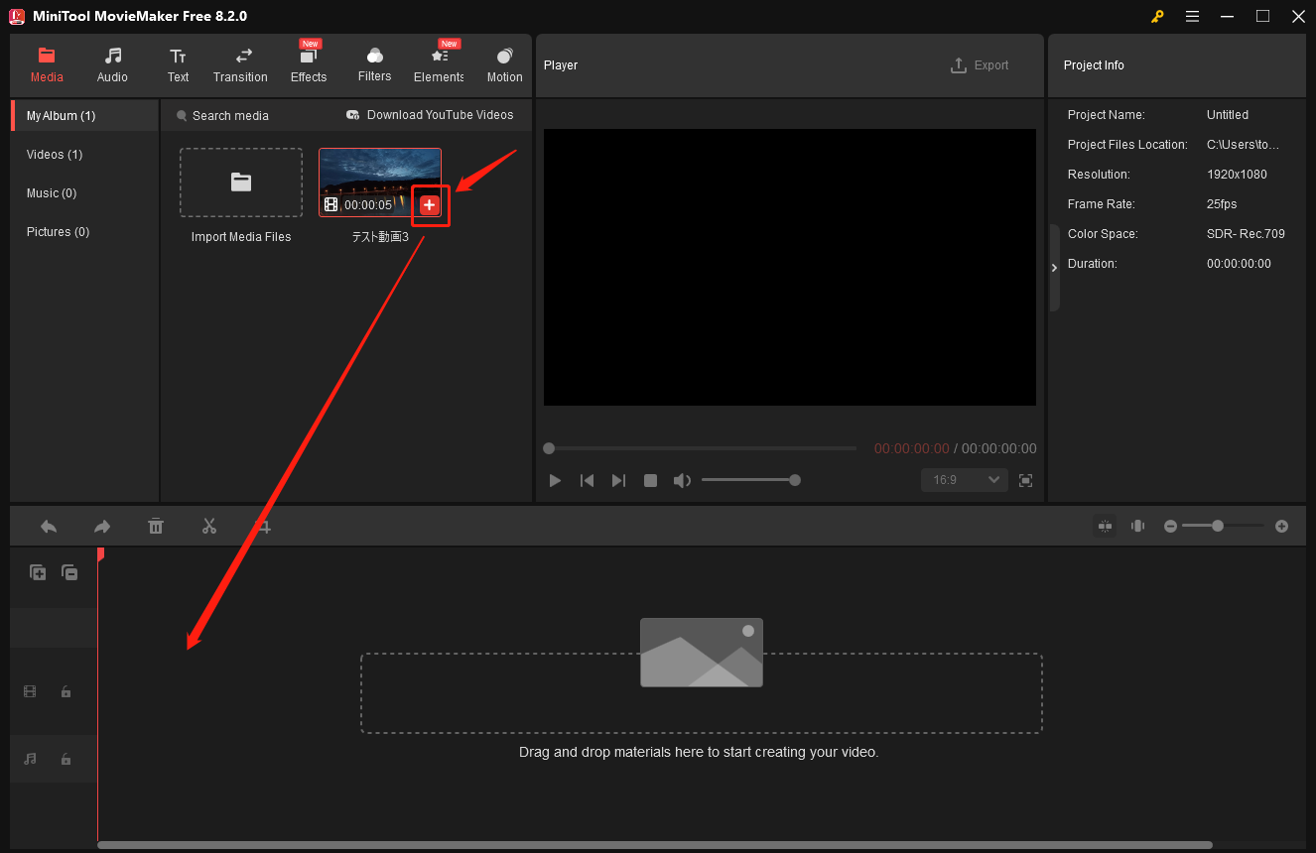Viewport: 1316px width, 853px height.
Task: Go to next frame in player
Action: coord(618,480)
